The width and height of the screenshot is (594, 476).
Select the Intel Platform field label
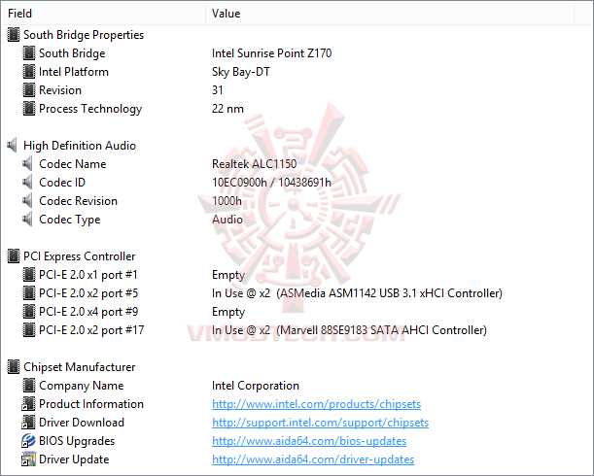(x=74, y=72)
